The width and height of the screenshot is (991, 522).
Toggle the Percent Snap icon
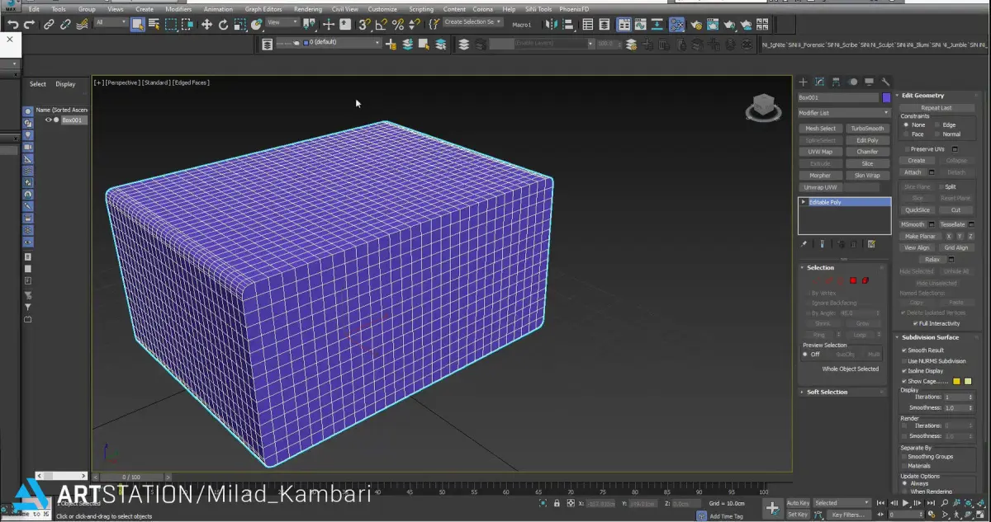pyautogui.click(x=398, y=25)
